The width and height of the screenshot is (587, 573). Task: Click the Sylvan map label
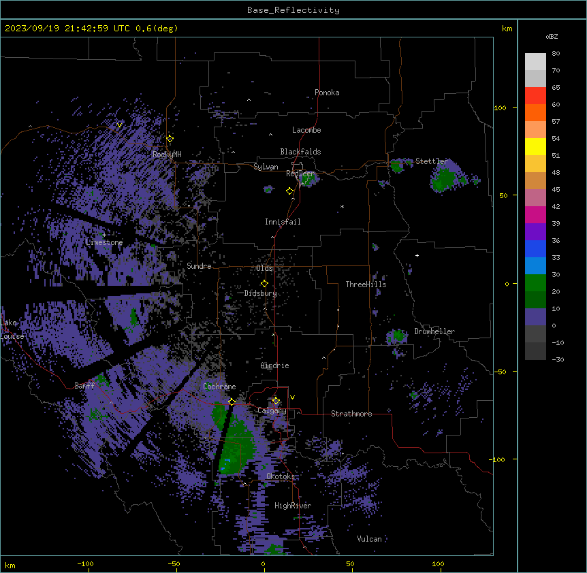click(266, 167)
